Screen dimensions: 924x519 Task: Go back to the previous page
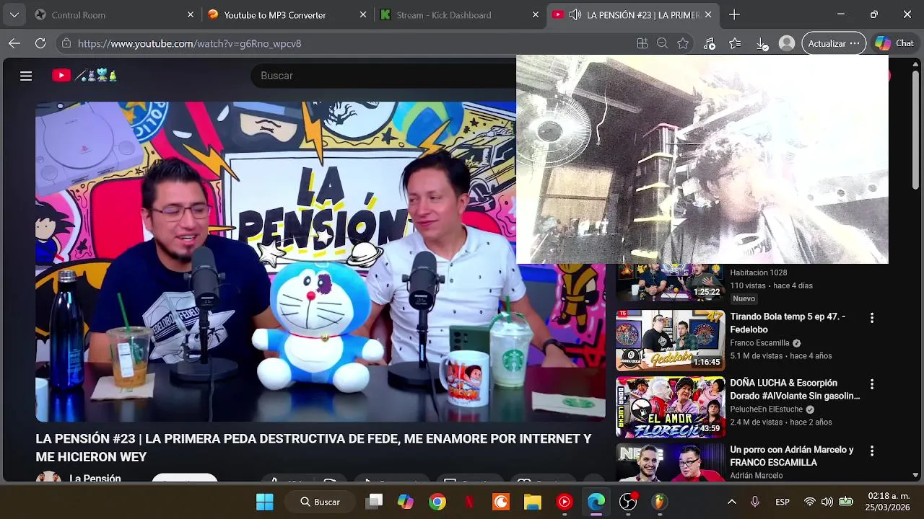click(14, 43)
